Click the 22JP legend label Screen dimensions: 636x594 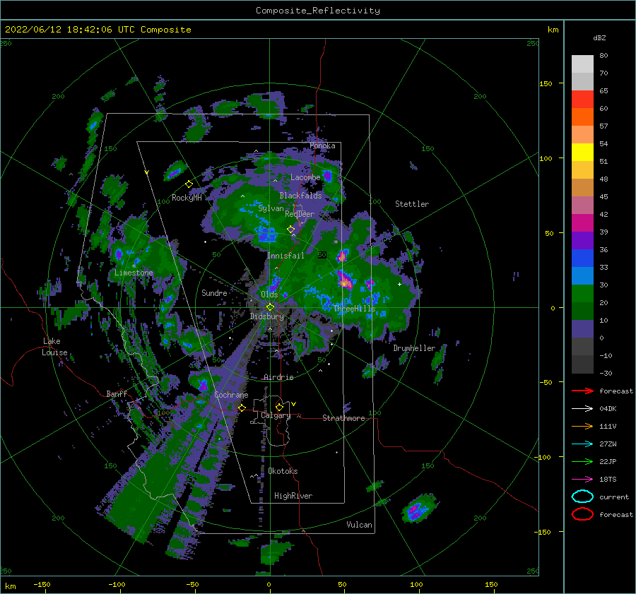(x=608, y=461)
